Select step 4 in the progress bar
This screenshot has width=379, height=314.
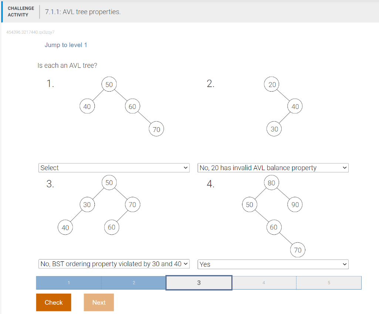[264, 282]
